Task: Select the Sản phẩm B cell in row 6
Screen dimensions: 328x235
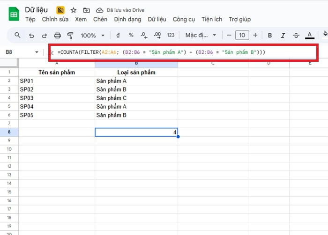Action: coord(136,115)
